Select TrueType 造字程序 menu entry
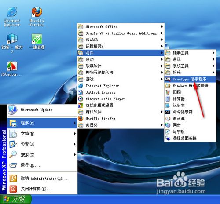 point(190,79)
